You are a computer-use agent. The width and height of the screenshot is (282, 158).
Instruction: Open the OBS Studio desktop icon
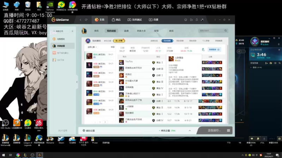tap(5, 124)
